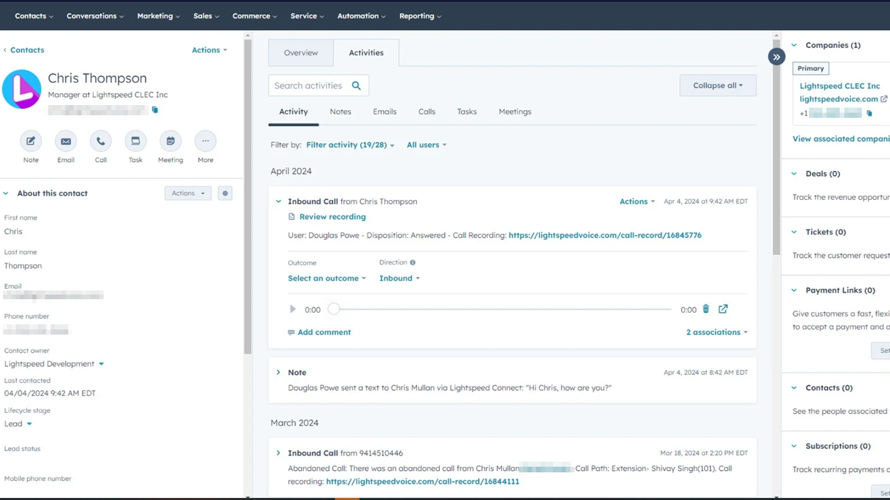Click the settings gear in About this contact
Image resolution: width=890 pixels, height=500 pixels.
(225, 193)
